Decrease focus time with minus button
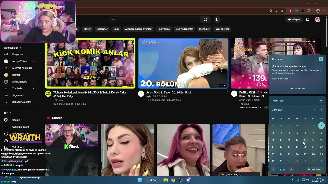The width and height of the screenshot is (328, 184). (x=273, y=170)
